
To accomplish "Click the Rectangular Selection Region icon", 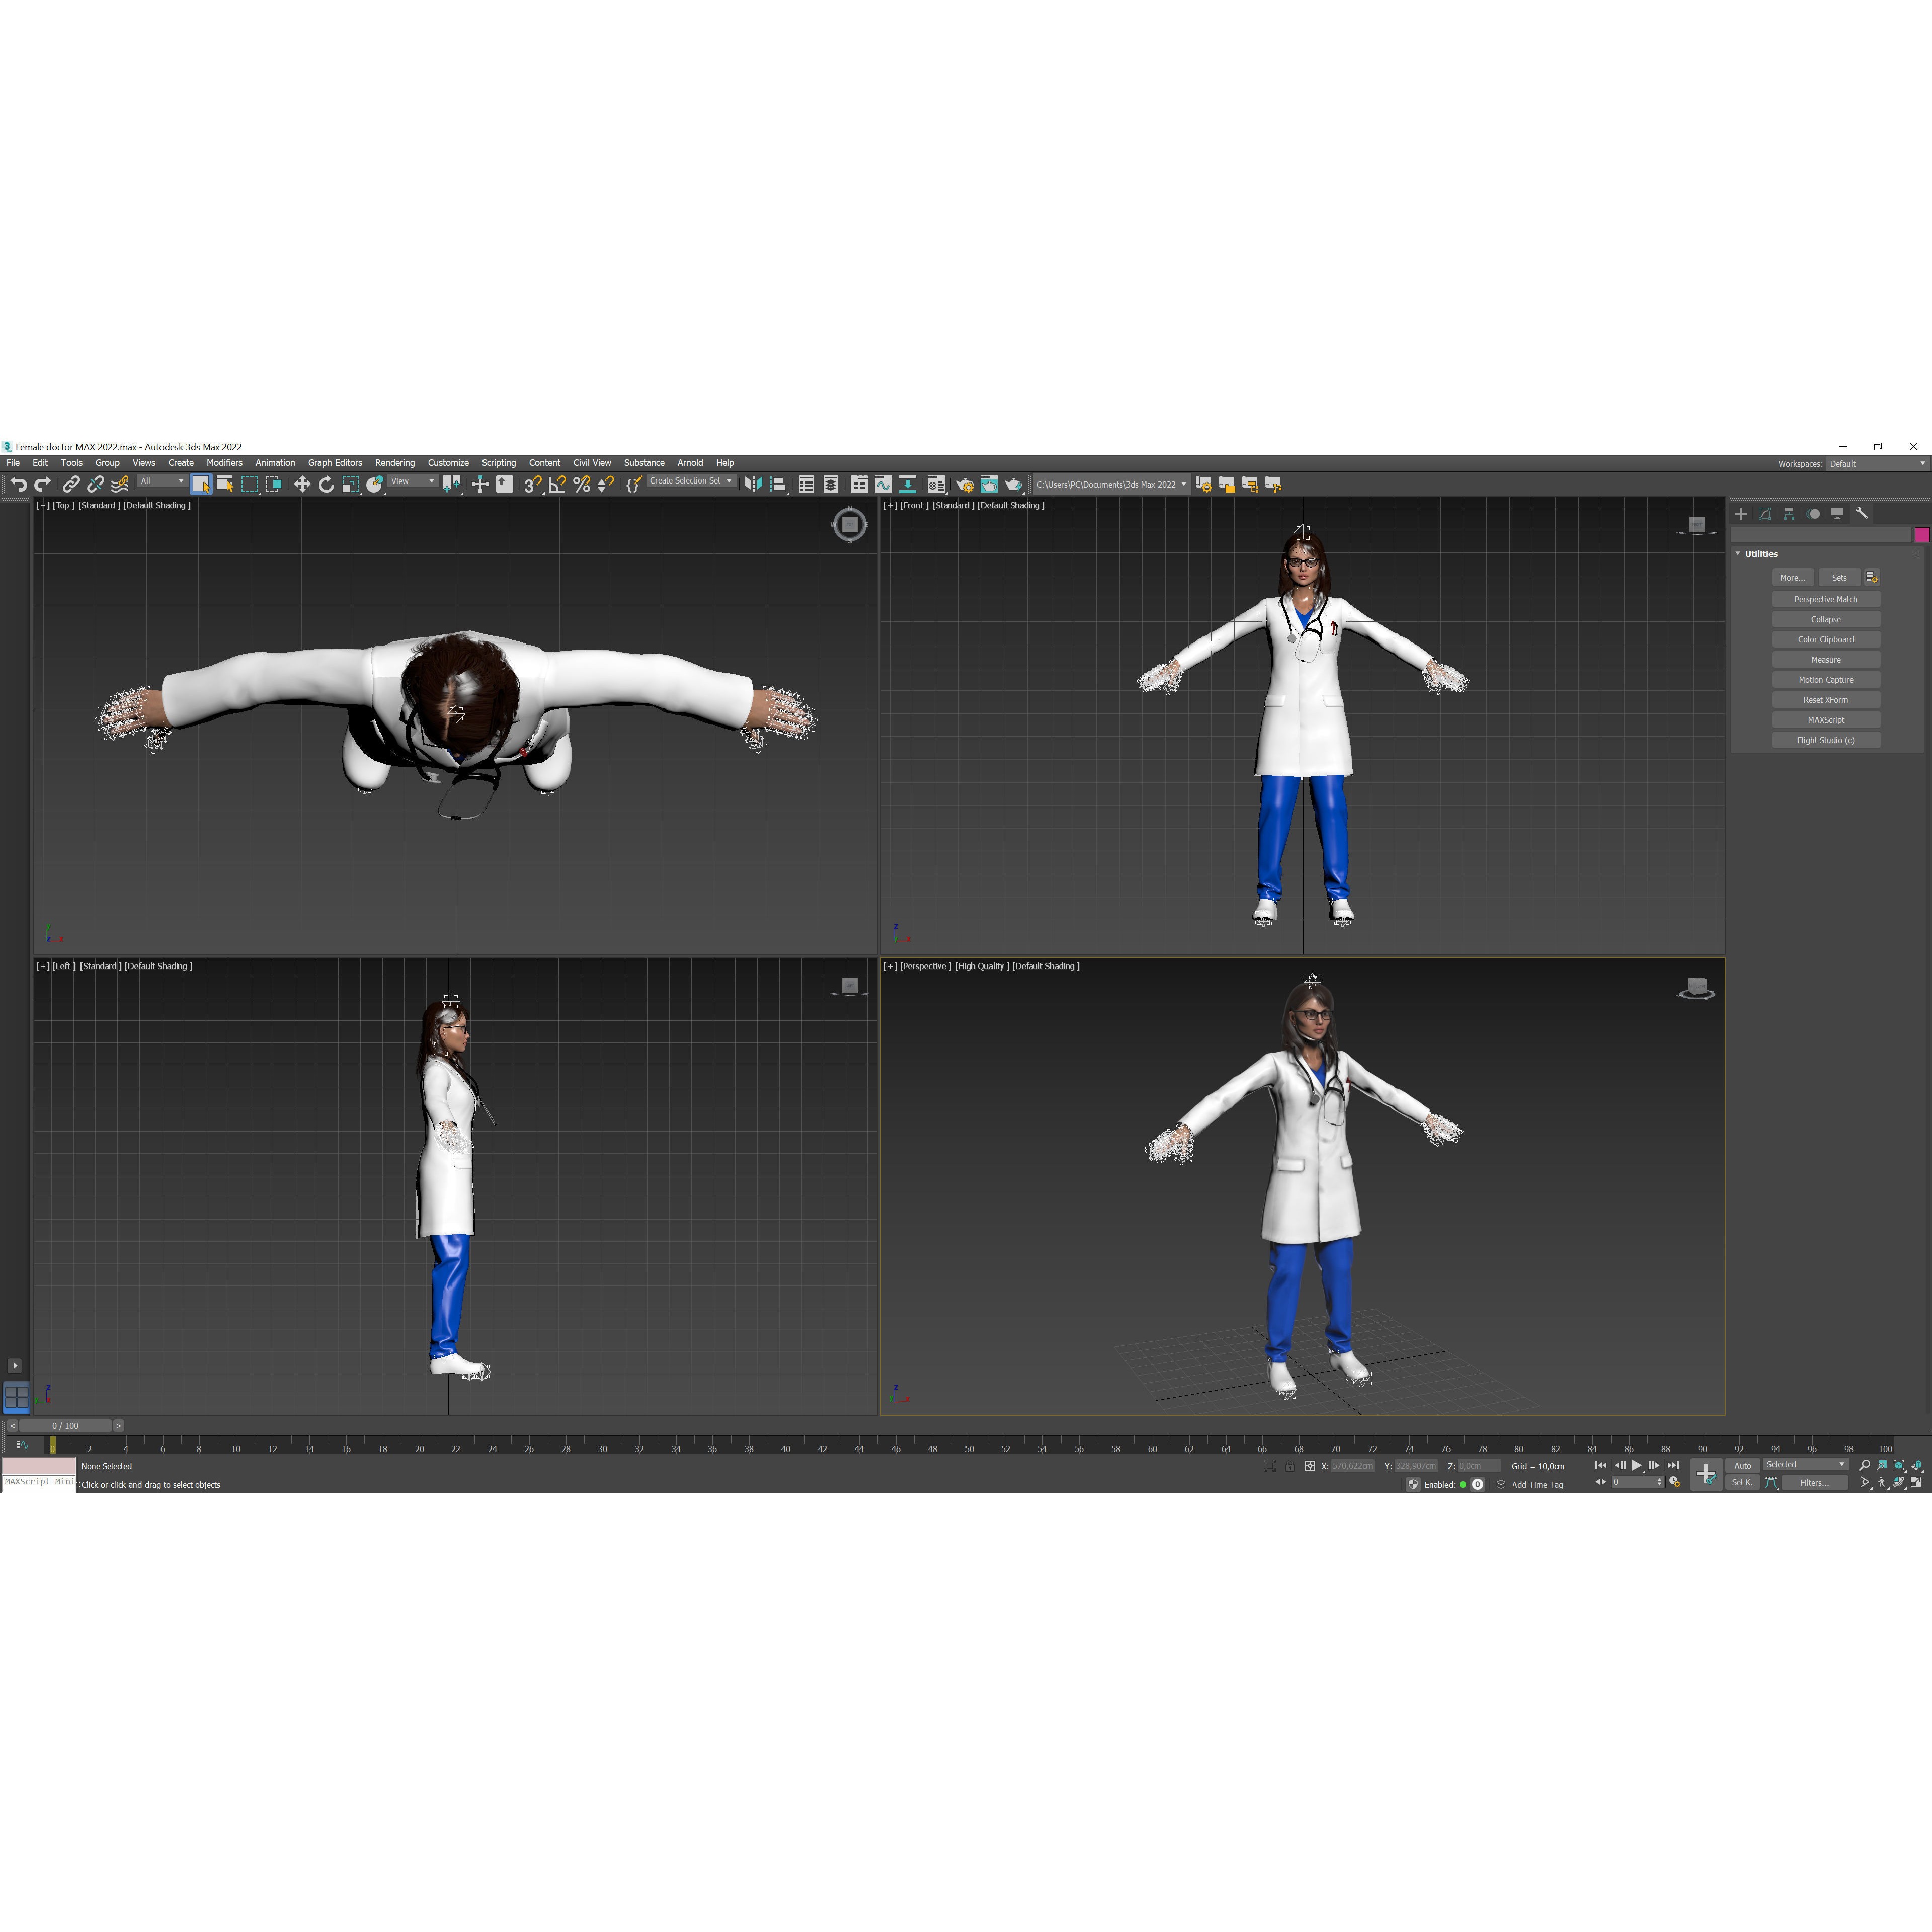I will [249, 485].
